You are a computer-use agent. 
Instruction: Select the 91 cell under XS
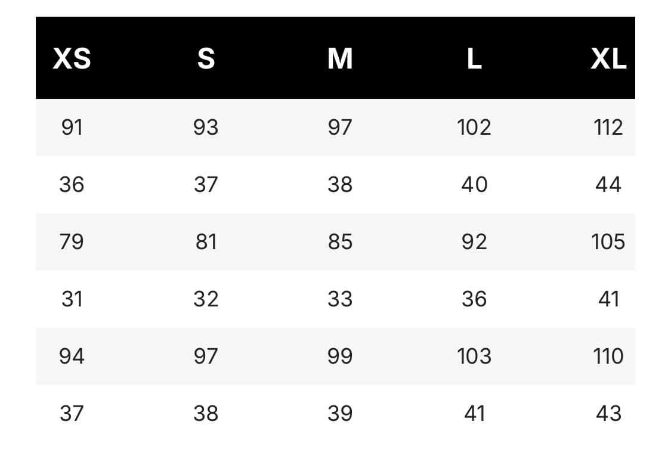72,128
